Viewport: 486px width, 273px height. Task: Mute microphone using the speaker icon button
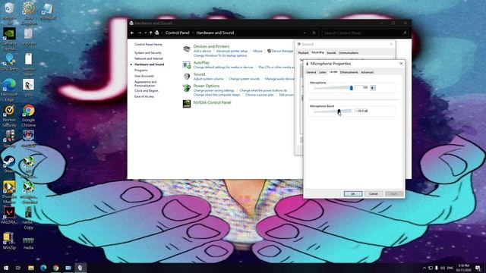[373, 88]
